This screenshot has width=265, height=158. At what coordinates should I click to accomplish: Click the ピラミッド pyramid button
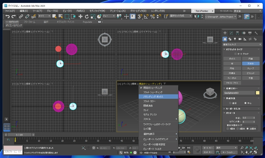pyautogui.click(x=251, y=73)
